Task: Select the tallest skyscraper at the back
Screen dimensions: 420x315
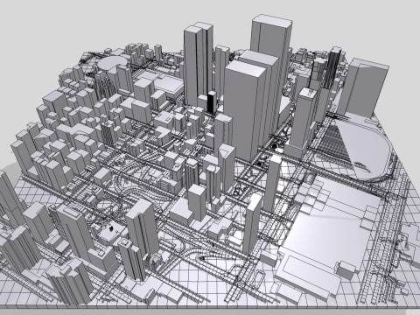Action: click(271, 38)
